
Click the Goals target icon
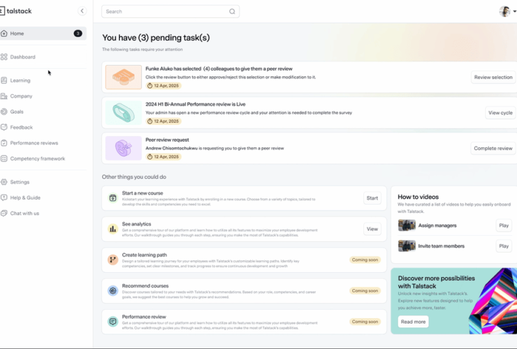point(4,112)
